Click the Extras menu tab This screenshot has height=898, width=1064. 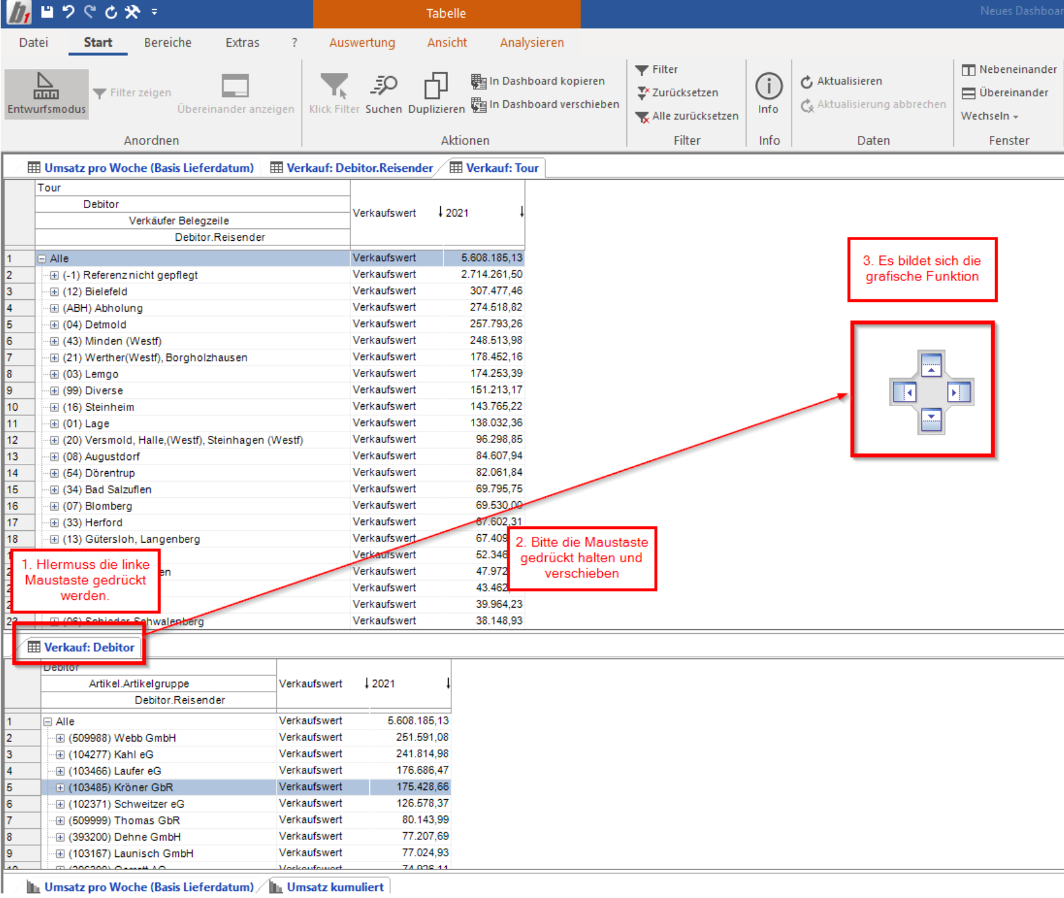point(242,42)
